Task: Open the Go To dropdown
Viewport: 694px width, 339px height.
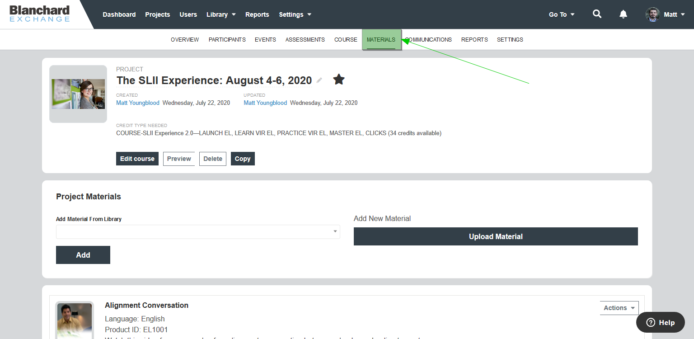Action: pos(562,14)
